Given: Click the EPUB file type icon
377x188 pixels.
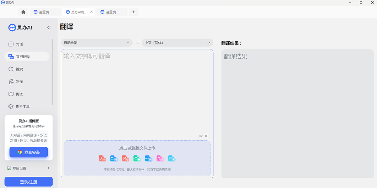Looking at the screenshot, I should coord(137,159).
